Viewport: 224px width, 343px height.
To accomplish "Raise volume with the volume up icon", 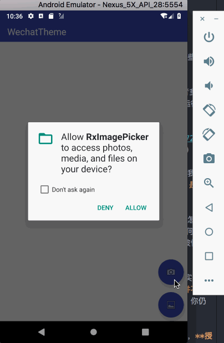I will (209, 61).
